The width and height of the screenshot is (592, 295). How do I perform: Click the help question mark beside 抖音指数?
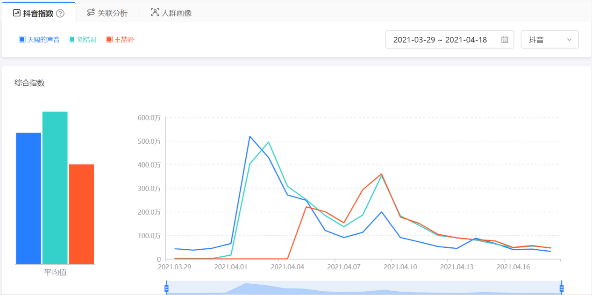[60, 14]
